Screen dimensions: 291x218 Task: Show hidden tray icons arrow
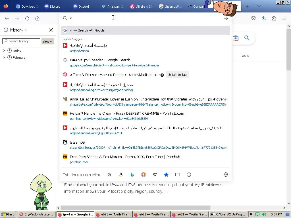[x=251, y=214]
